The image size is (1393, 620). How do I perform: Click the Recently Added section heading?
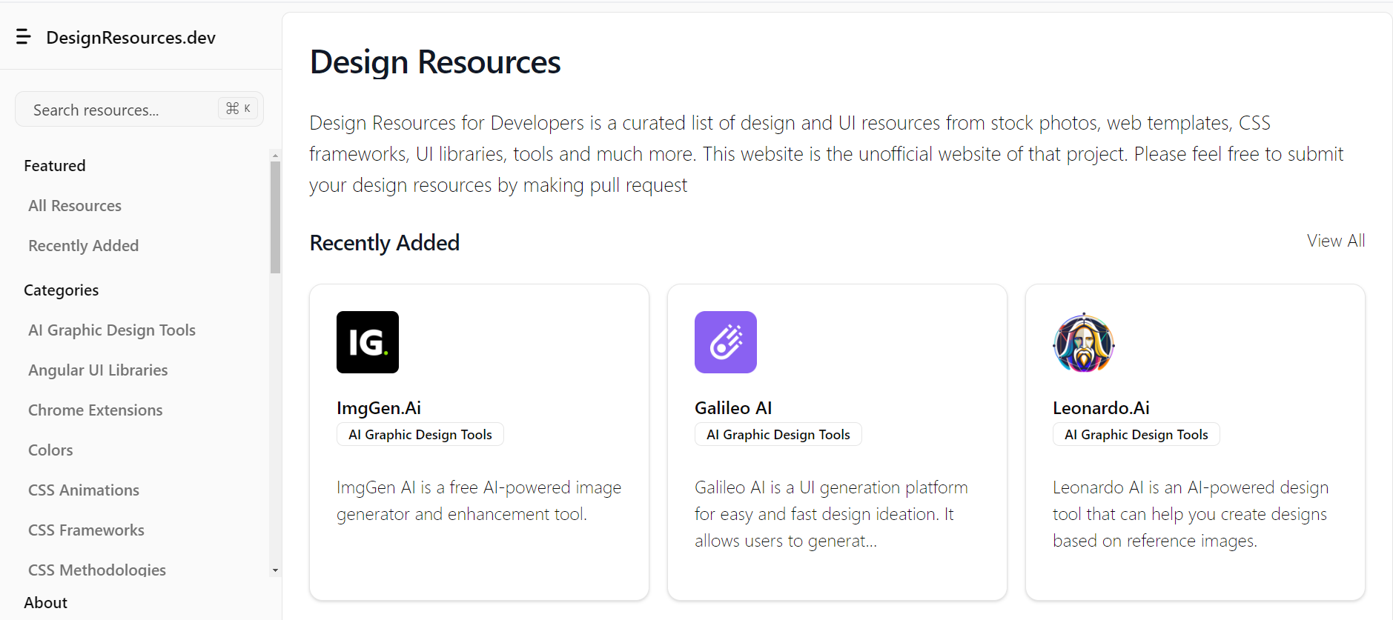(385, 243)
